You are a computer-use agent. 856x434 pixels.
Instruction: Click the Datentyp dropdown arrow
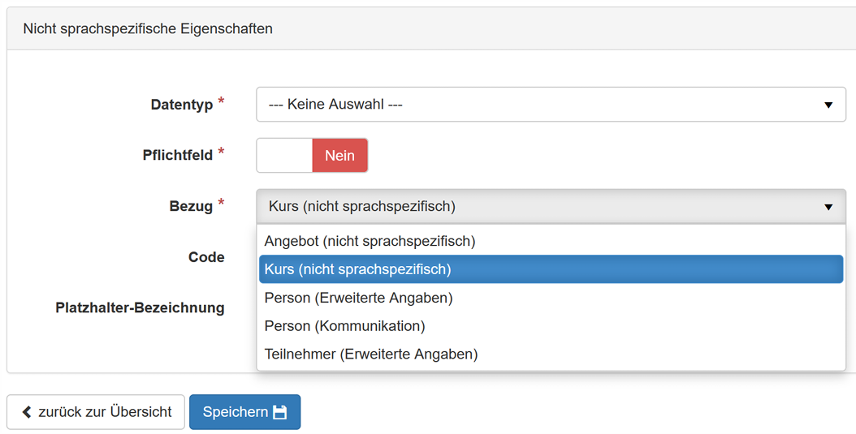[x=828, y=105]
